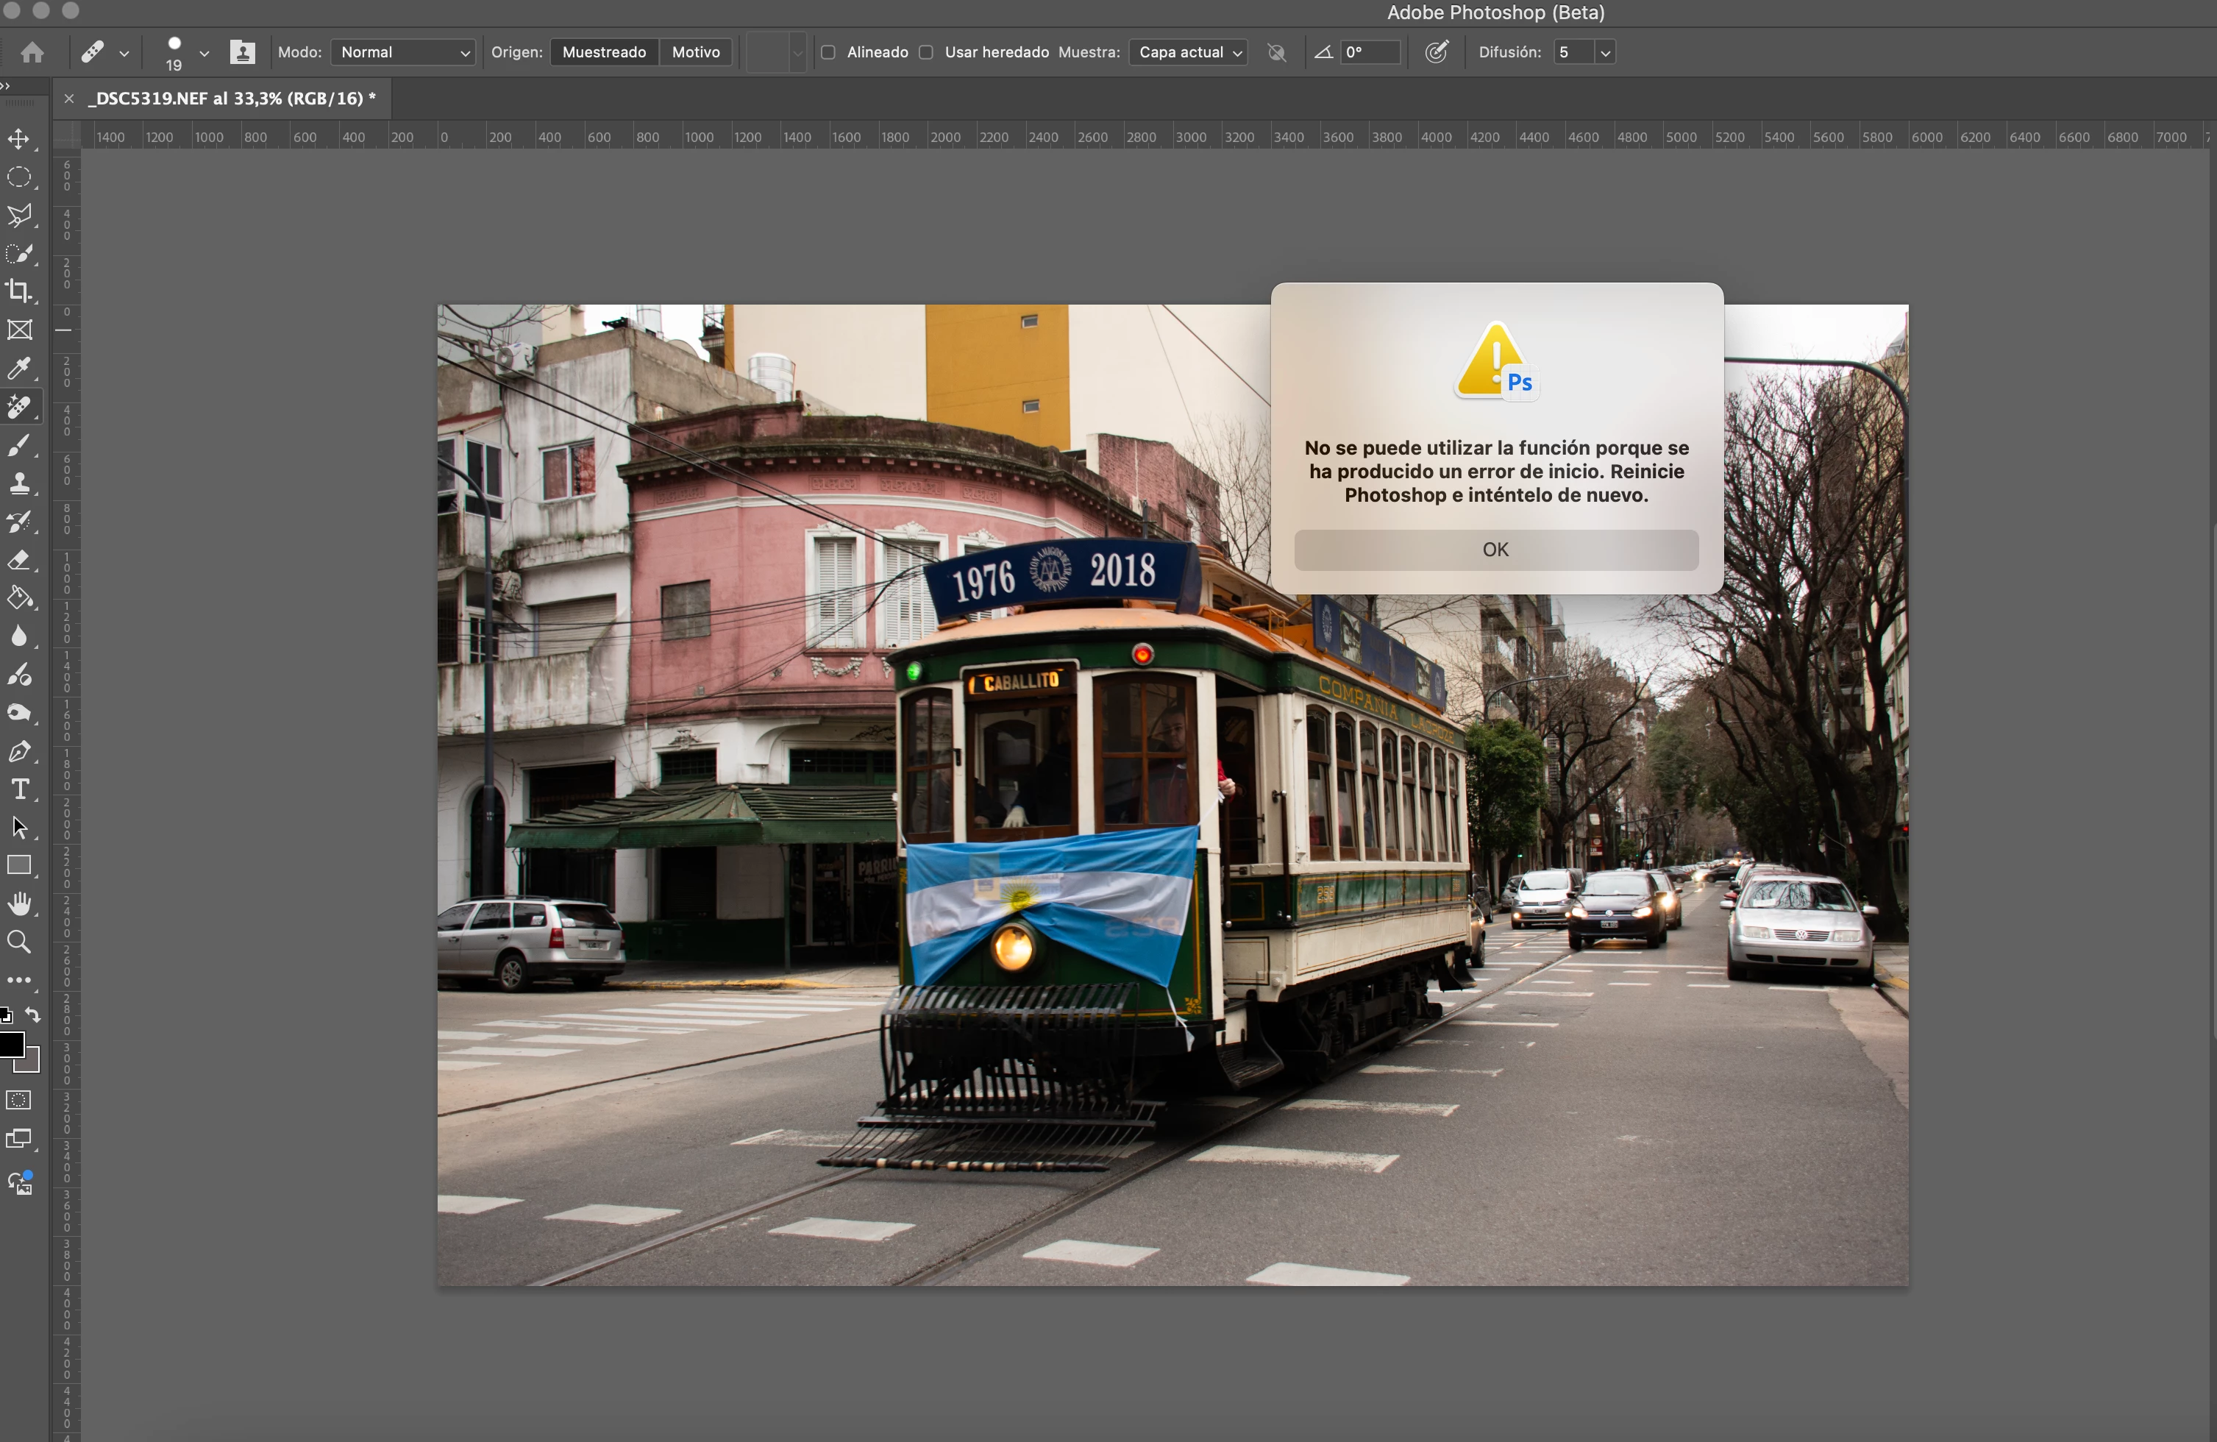Click OK in the error dialog
Viewport: 2217px width, 1442px height.
click(1495, 550)
